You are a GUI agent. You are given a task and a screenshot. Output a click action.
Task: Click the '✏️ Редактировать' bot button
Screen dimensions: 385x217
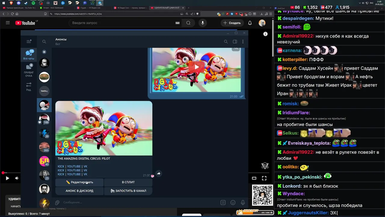pos(79,182)
